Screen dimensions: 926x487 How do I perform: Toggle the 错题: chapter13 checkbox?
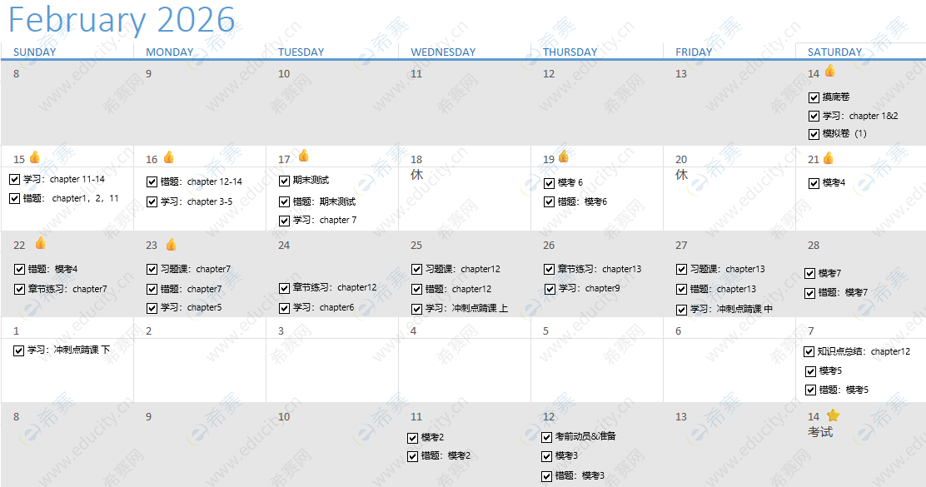tap(681, 289)
